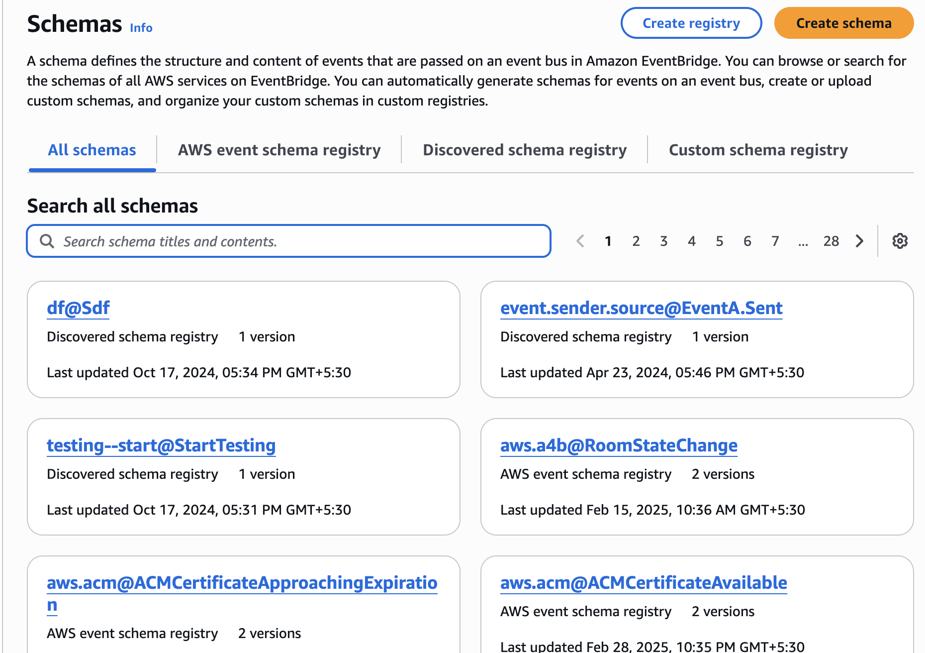925x653 pixels.
Task: Switch to Discovered schema registry tab
Action: 524,150
